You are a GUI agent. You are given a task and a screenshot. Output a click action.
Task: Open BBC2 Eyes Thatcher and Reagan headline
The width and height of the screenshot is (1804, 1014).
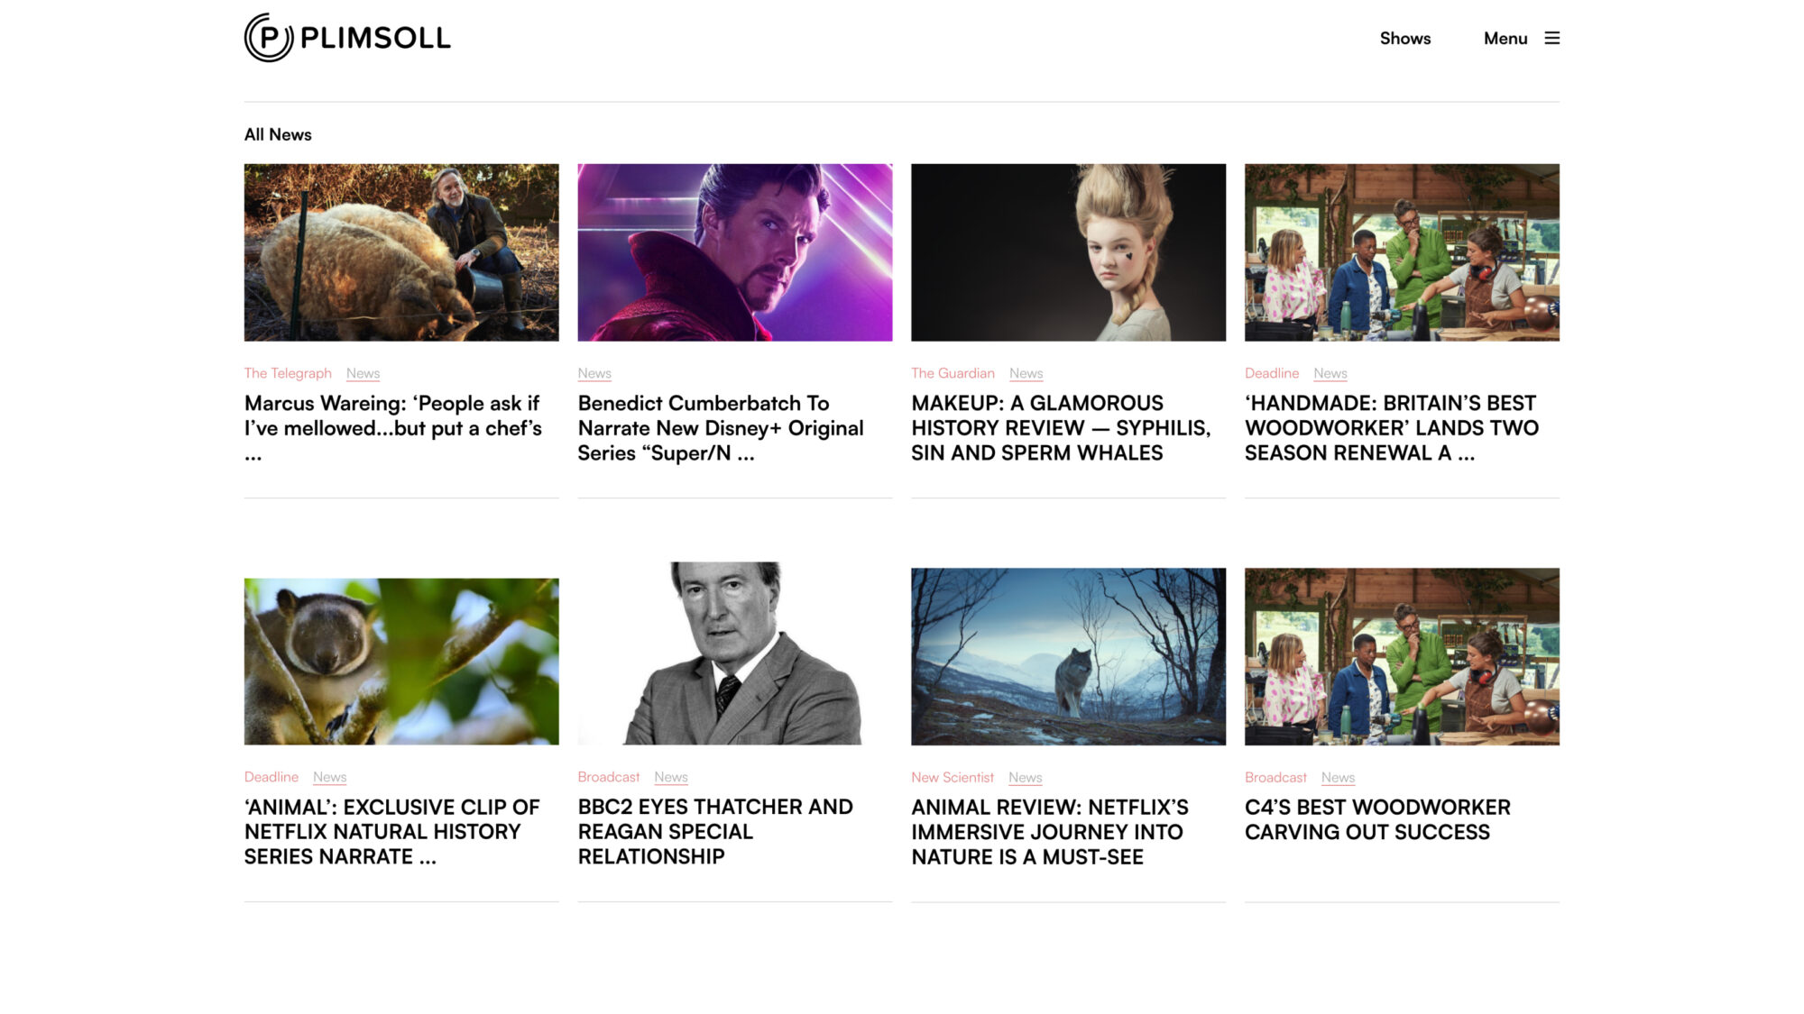[715, 832]
